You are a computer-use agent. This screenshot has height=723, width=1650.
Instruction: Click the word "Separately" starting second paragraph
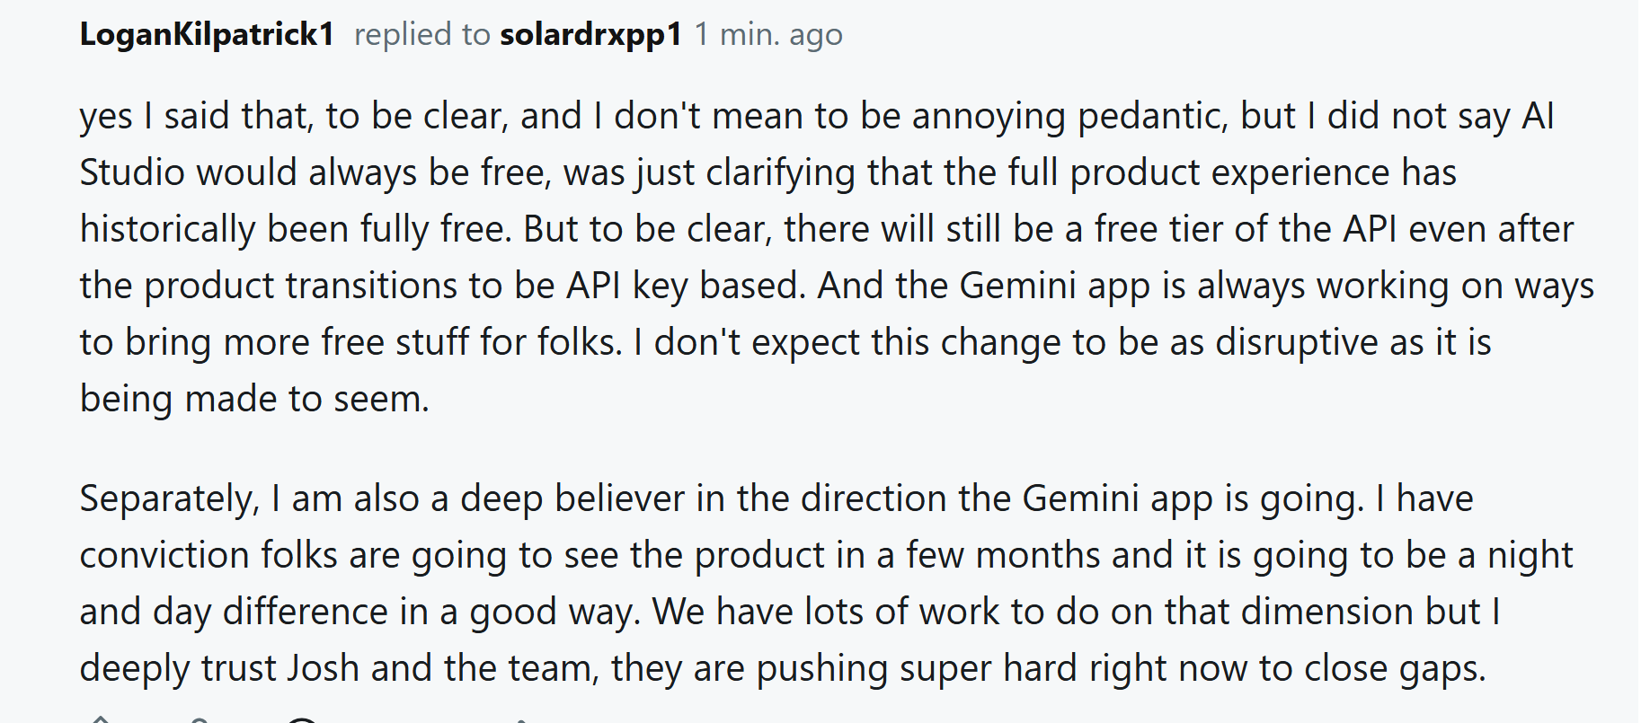pyautogui.click(x=169, y=498)
